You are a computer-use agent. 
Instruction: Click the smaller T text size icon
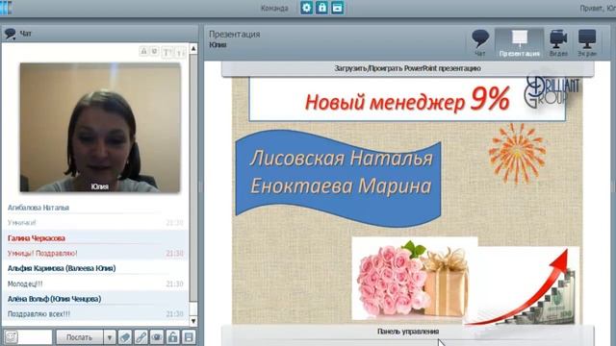pos(180,52)
